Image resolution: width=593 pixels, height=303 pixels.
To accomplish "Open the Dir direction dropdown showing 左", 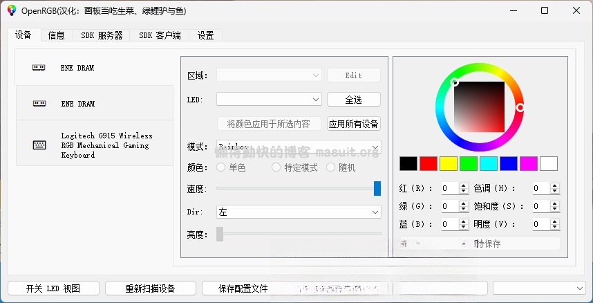I will [x=299, y=212].
